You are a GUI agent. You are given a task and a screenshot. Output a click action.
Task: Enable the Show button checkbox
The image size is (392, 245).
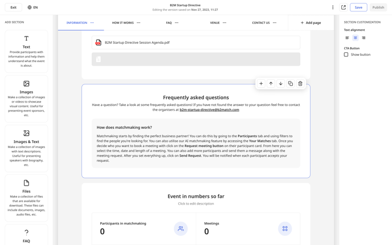(x=346, y=55)
